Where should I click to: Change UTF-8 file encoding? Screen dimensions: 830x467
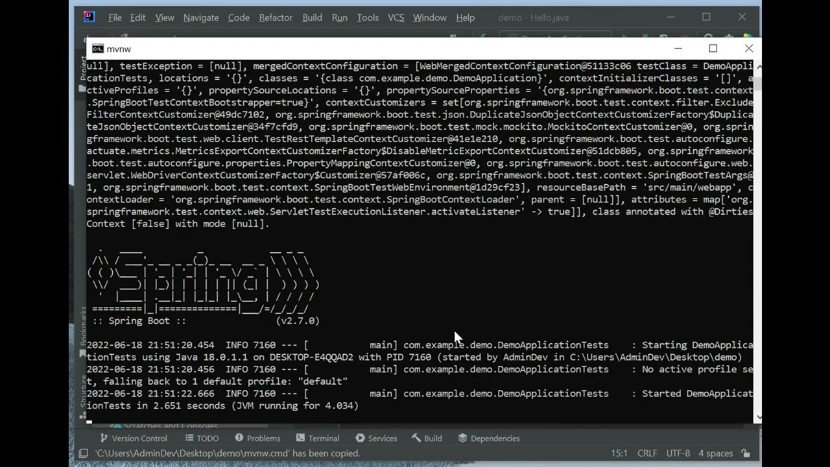coord(678,453)
